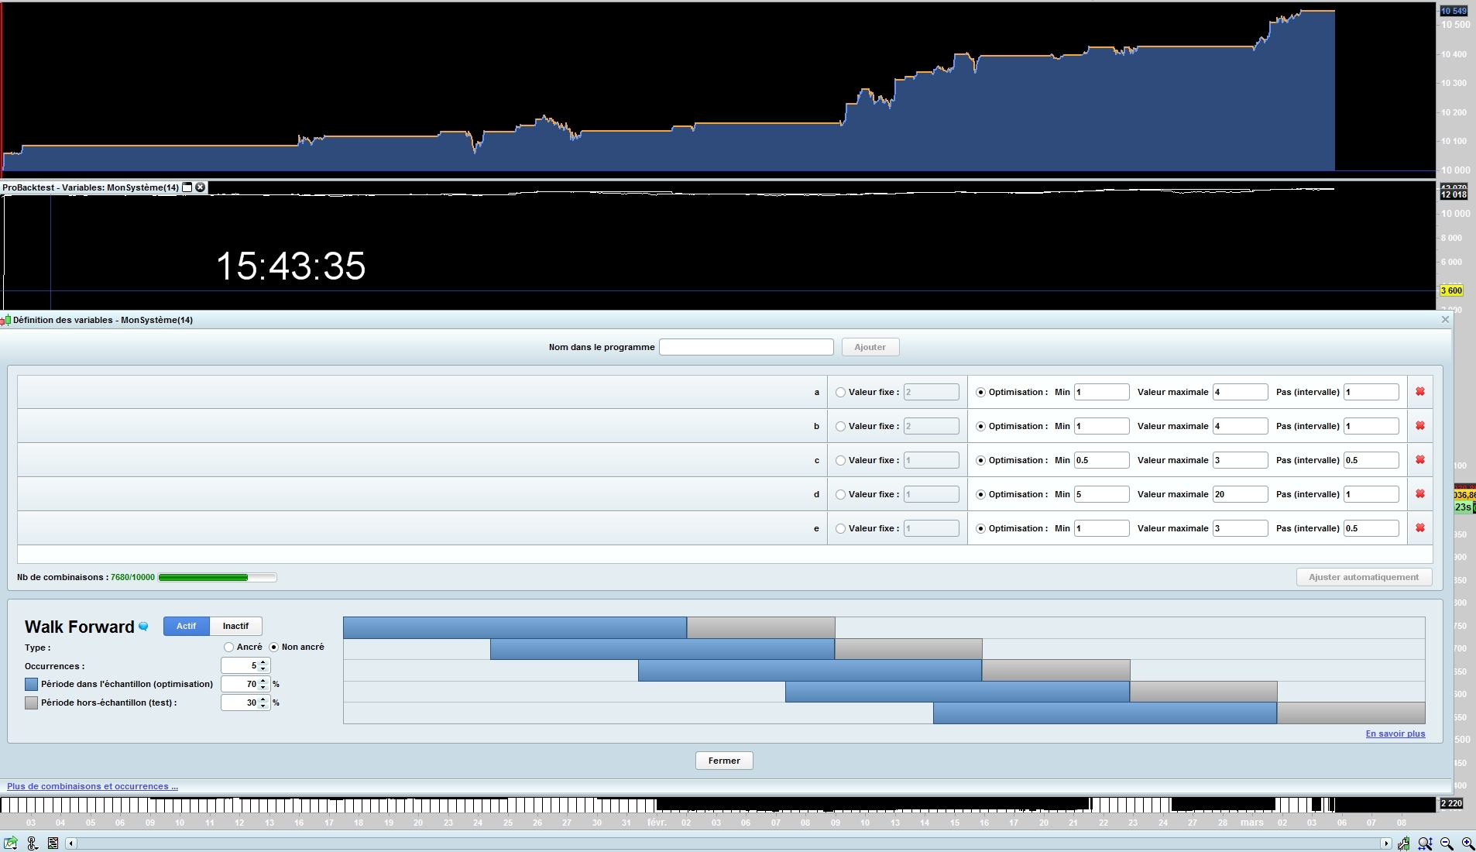Close the Définition des variables dialog
The image size is (1476, 852).
click(x=1445, y=320)
